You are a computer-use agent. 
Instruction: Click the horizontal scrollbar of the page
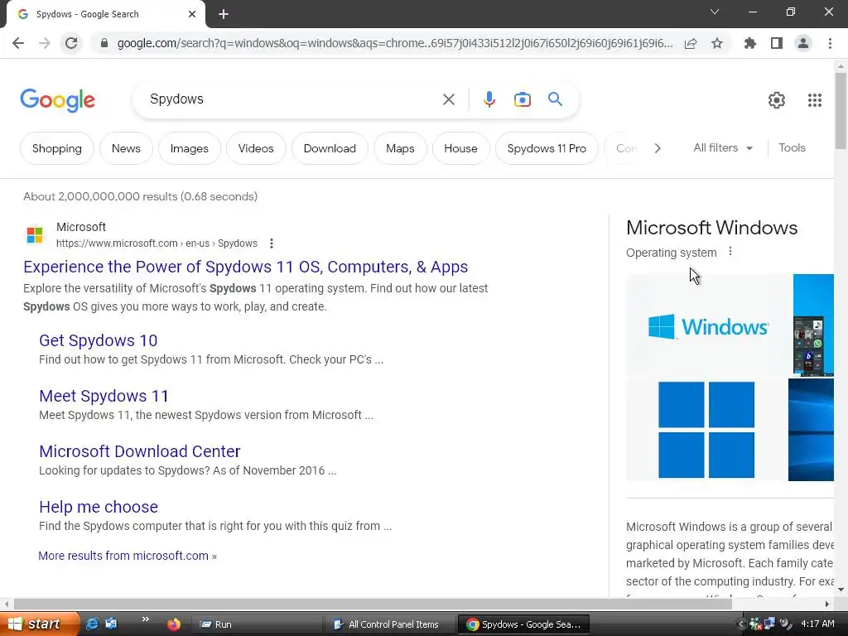pos(373,604)
